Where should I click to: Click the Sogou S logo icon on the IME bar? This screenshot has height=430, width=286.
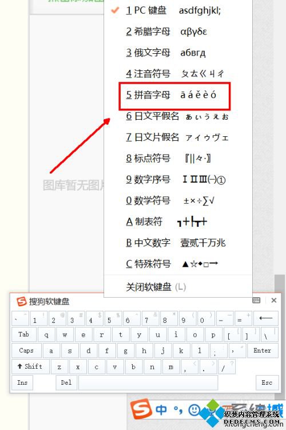tap(141, 409)
